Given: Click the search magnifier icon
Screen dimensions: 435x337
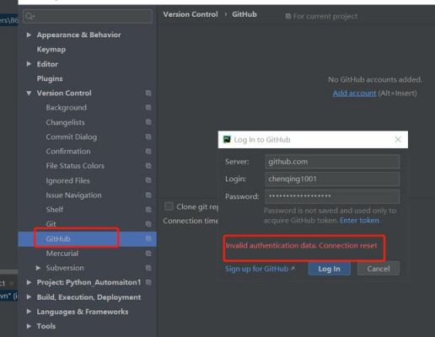Looking at the screenshot, I should (30, 17).
